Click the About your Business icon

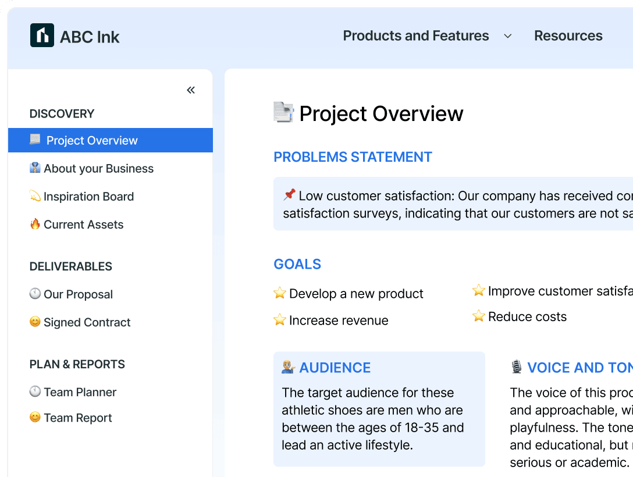pyautogui.click(x=35, y=168)
